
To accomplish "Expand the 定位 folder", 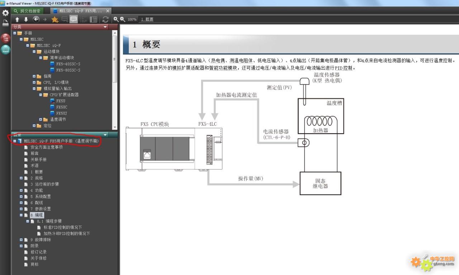I will click(34, 126).
